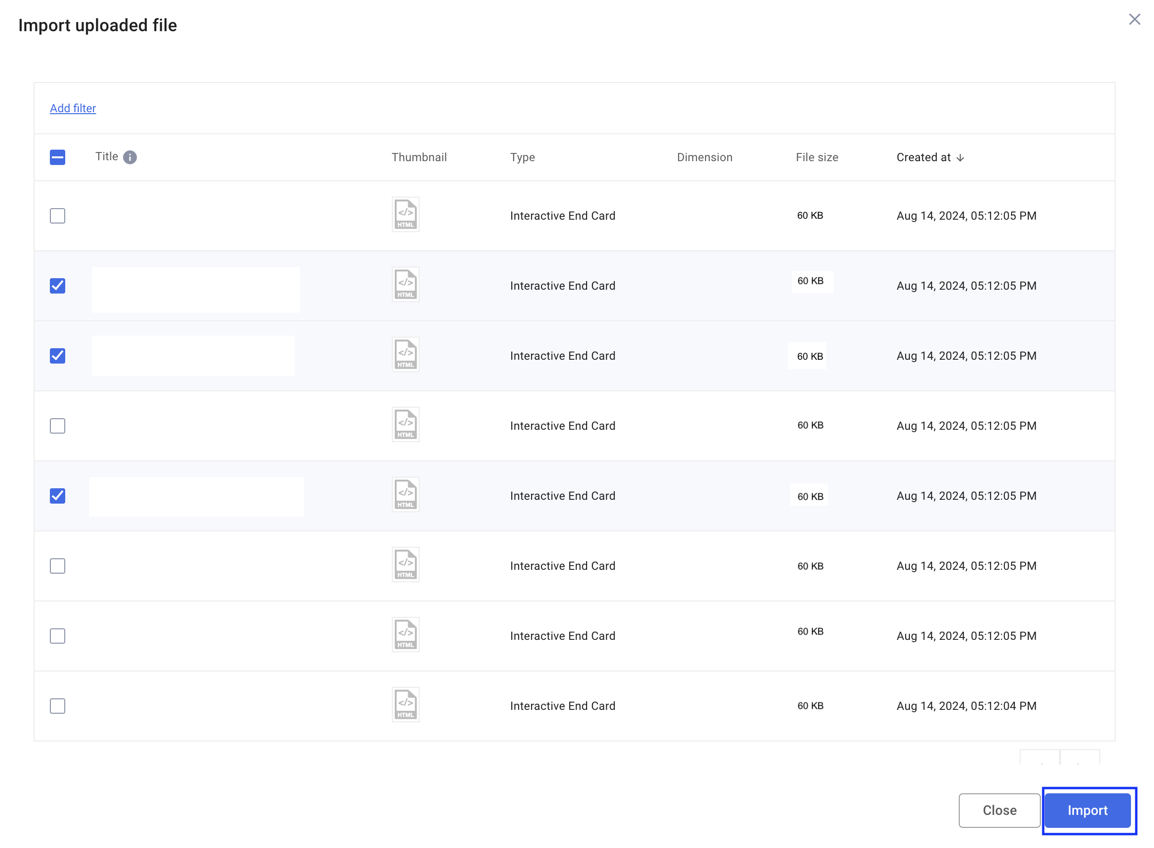
Task: Toggle sorting with the Created at arrow
Action: click(x=961, y=157)
